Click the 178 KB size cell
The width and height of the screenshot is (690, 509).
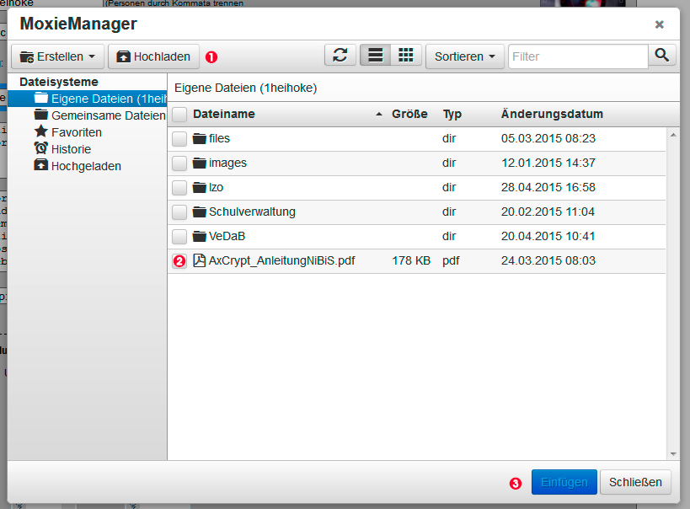point(411,260)
